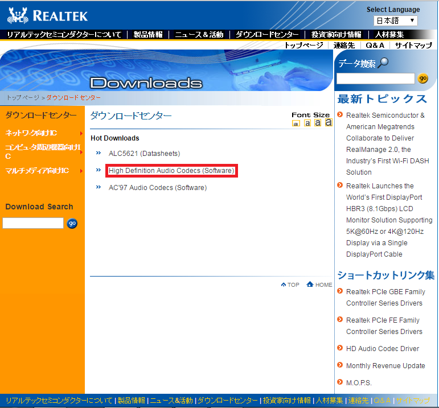Click the Realtek crab logo

[x=18, y=15]
